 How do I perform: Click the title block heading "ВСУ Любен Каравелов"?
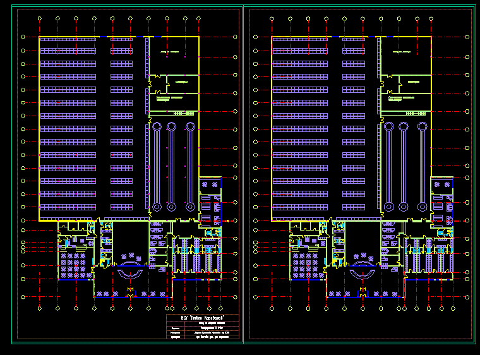coord(202,318)
